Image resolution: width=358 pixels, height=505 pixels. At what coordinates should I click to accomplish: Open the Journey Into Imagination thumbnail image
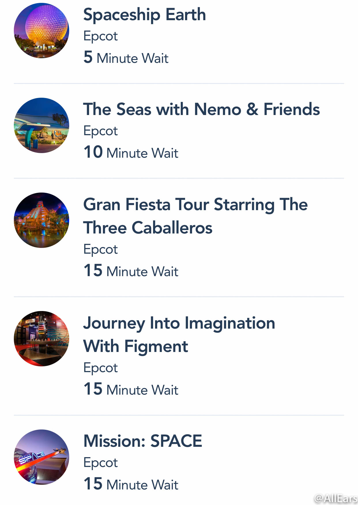point(42,339)
